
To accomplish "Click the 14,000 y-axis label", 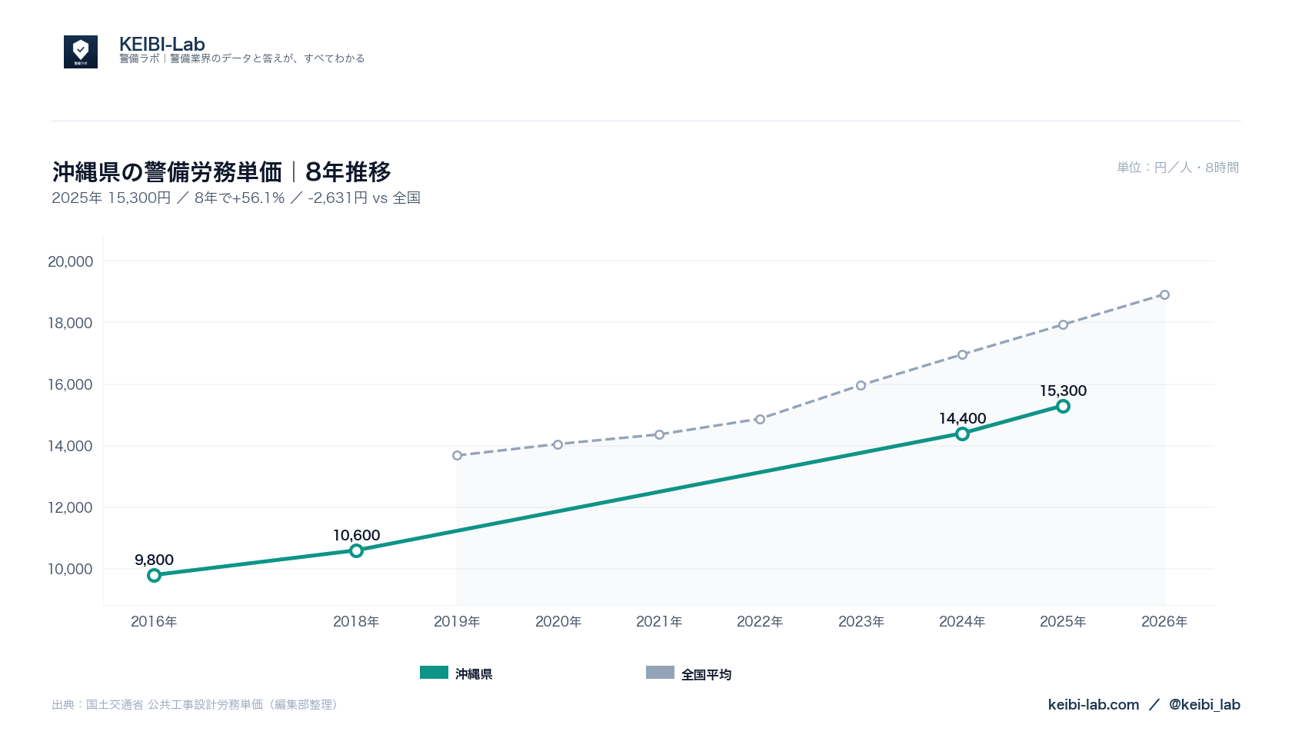I will coord(70,446).
